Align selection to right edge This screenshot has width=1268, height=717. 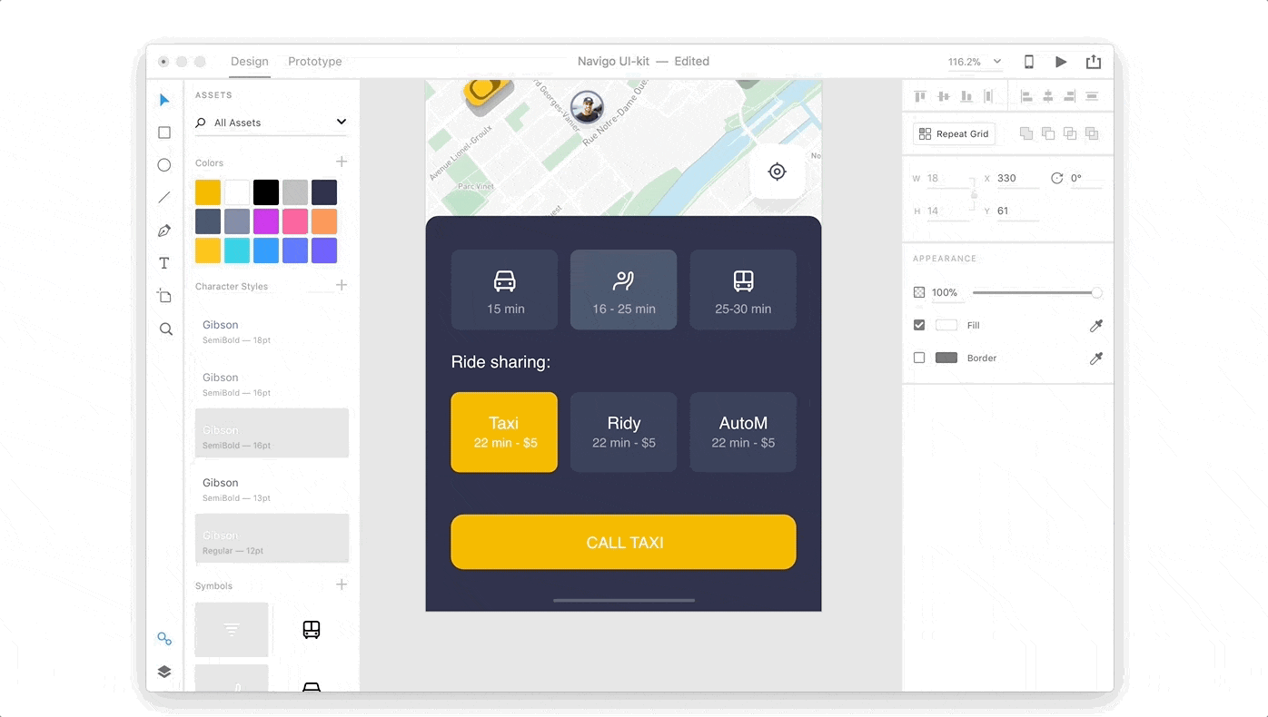pyautogui.click(x=1070, y=96)
